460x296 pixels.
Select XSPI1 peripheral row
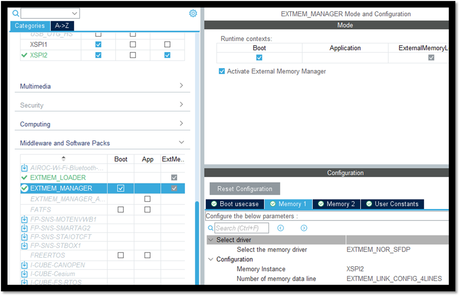pos(38,45)
